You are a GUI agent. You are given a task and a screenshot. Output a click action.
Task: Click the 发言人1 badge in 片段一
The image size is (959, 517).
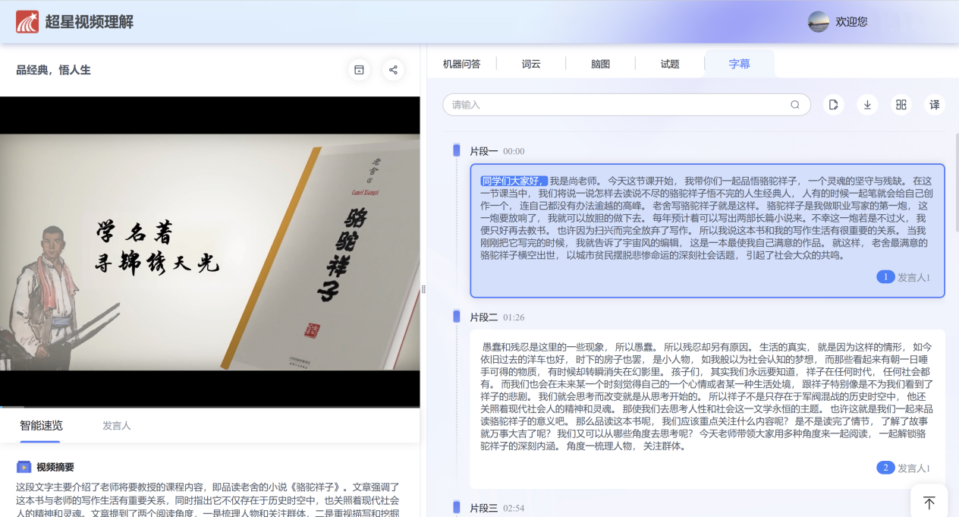(x=904, y=277)
